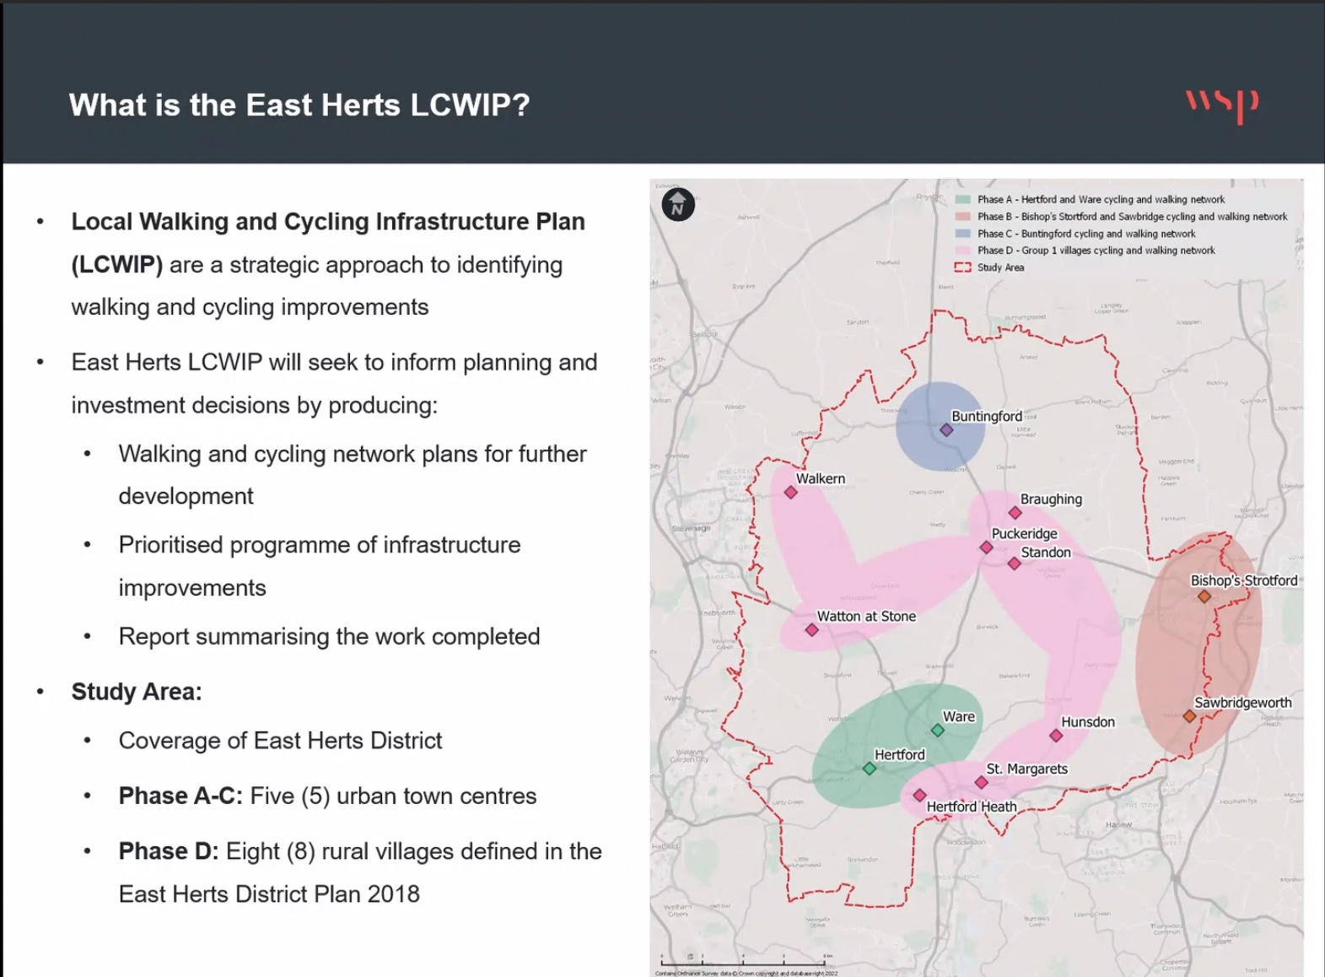The width and height of the screenshot is (1325, 977).
Task: Click the Study Area dashed legend symbol
Action: coord(962,267)
